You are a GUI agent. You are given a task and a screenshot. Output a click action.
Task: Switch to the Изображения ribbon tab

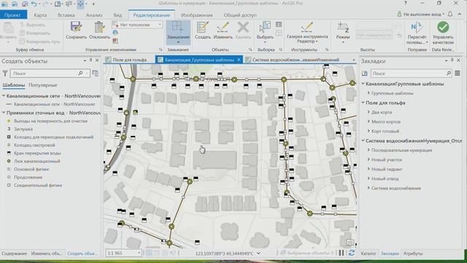pyautogui.click(x=196, y=15)
